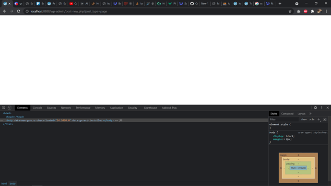Open DevTools settings gear
The image size is (331, 186).
pyautogui.click(x=315, y=108)
